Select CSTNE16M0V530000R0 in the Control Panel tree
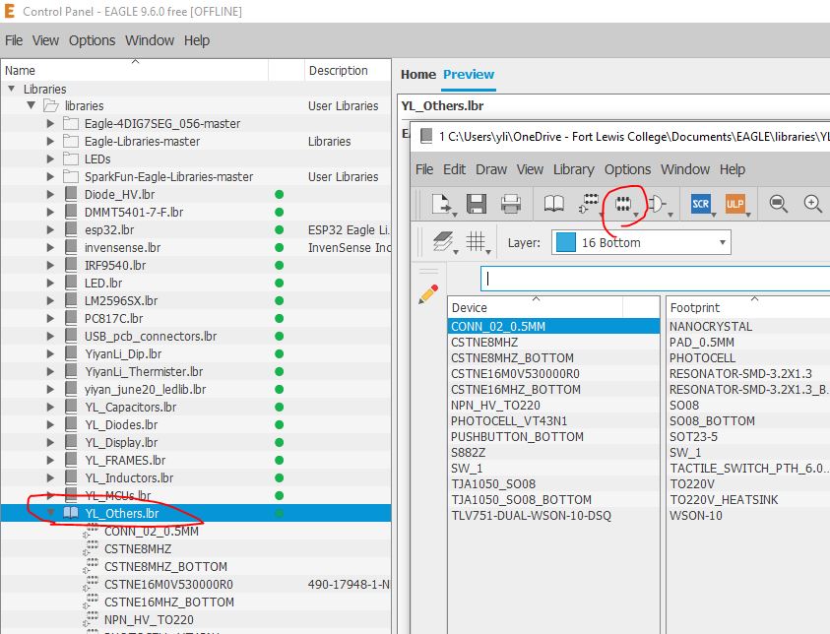The height and width of the screenshot is (634, 830). pos(169,584)
